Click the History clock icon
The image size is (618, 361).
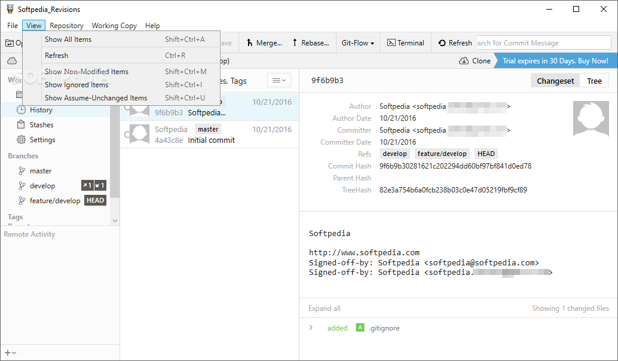click(22, 110)
